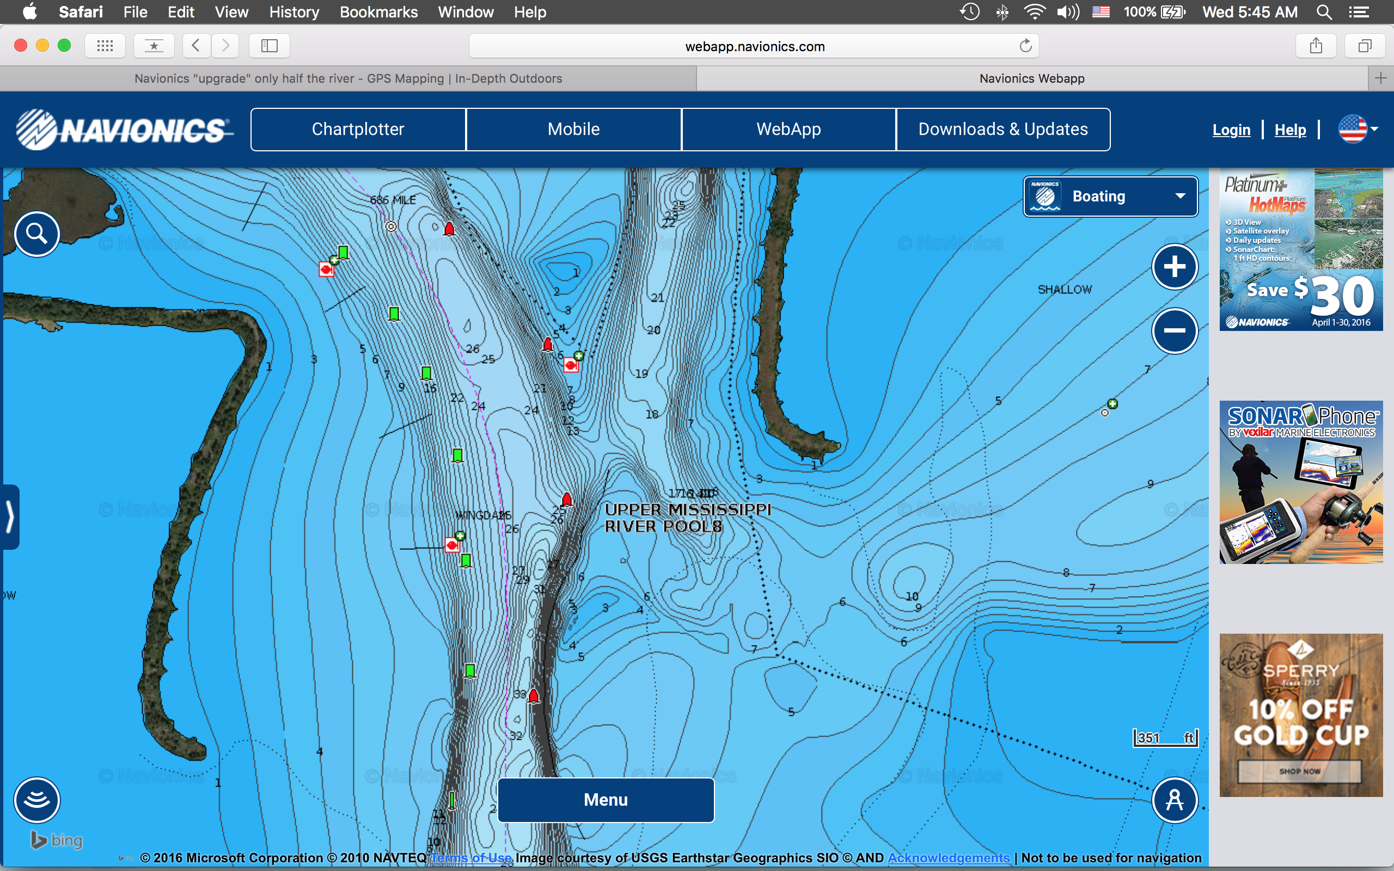Select the red buoy near 686 MILE
The width and height of the screenshot is (1394, 871).
[449, 229]
